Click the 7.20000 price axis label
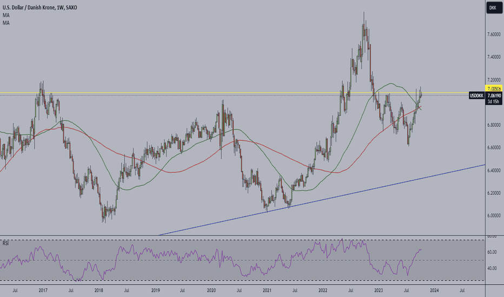 (x=494, y=79)
